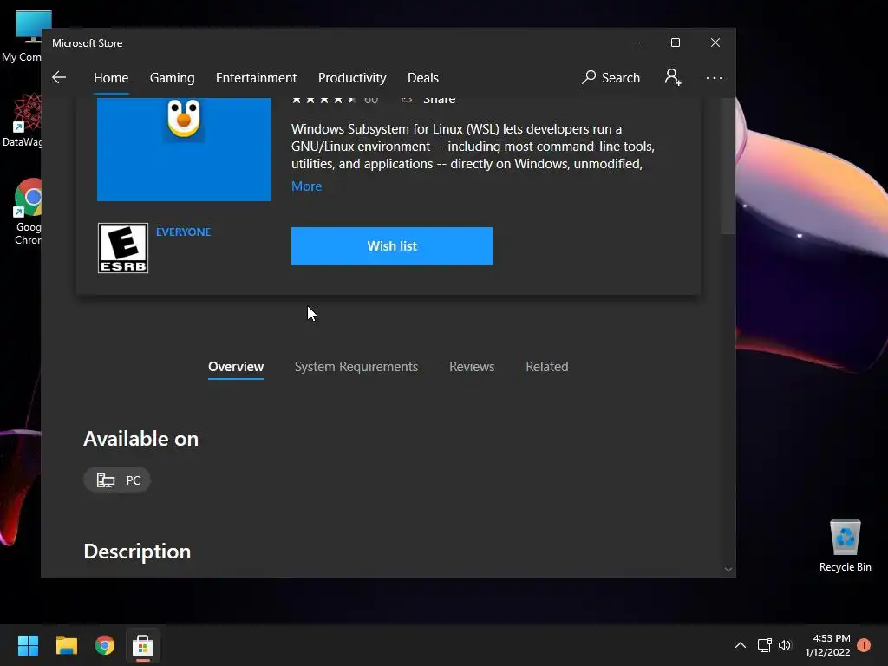Click the Microsoft Store taskbar icon
The height and width of the screenshot is (666, 888).
click(143, 645)
